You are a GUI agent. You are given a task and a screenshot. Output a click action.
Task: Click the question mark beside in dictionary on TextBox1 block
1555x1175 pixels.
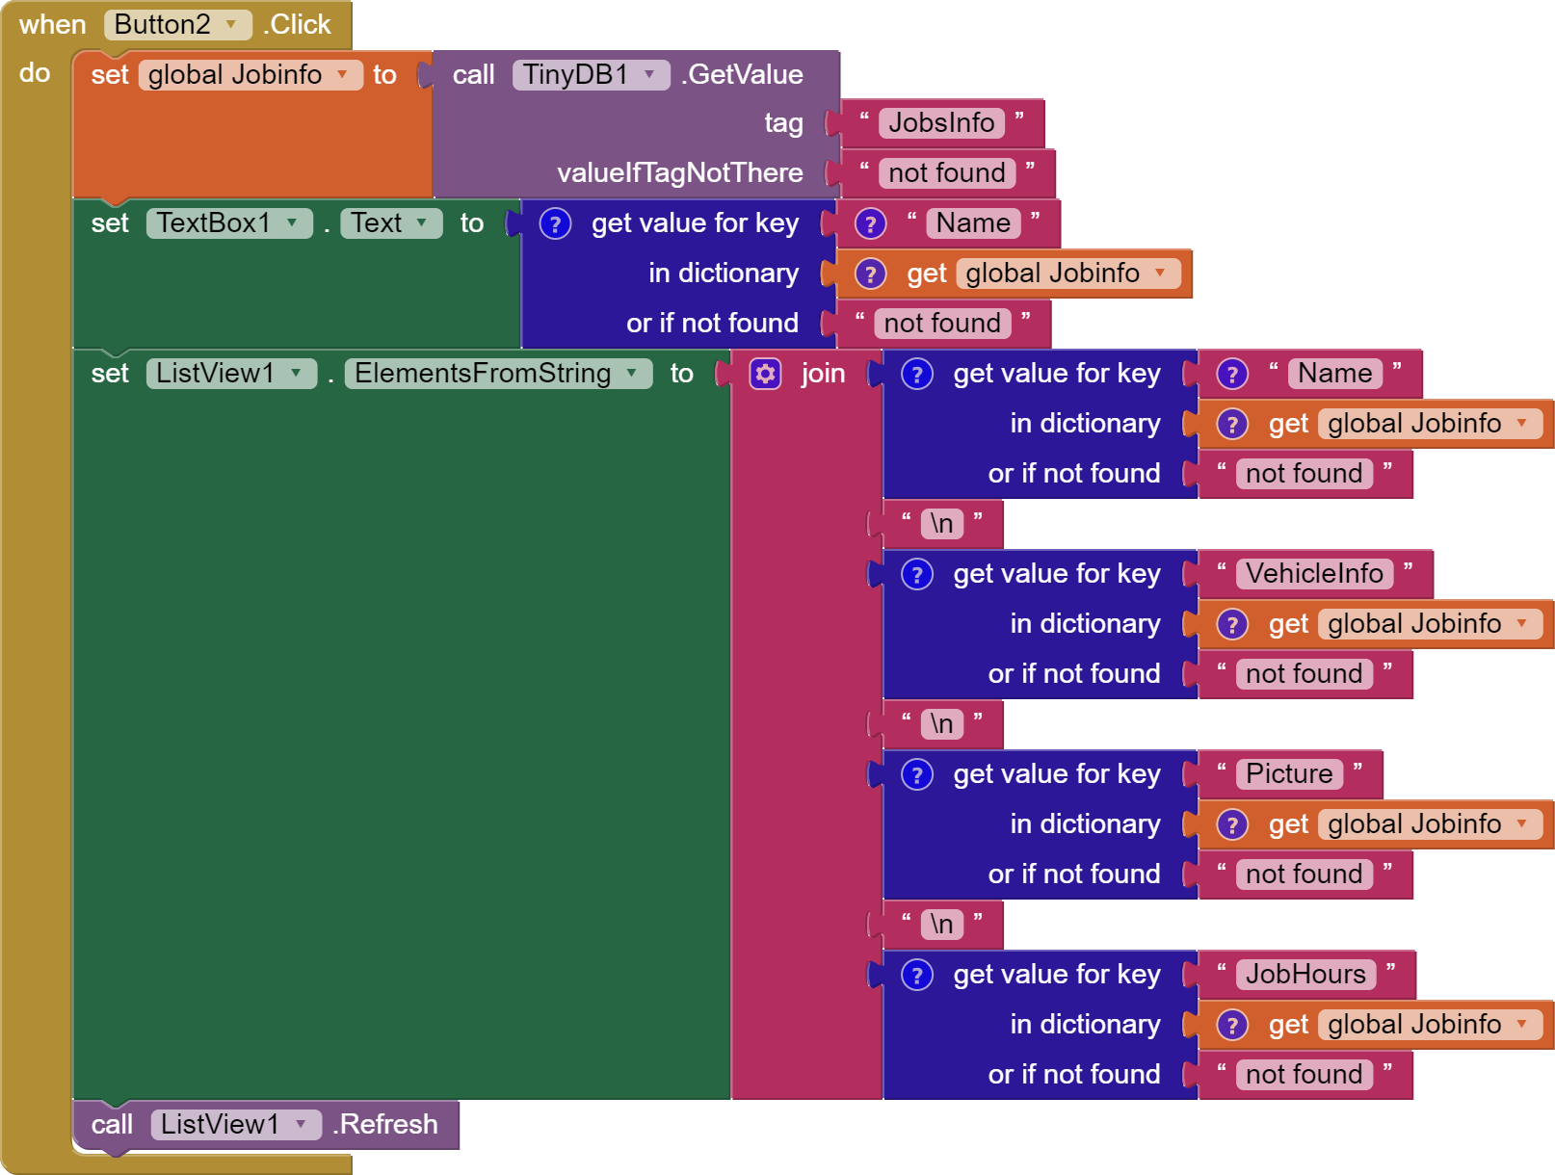[x=870, y=273]
